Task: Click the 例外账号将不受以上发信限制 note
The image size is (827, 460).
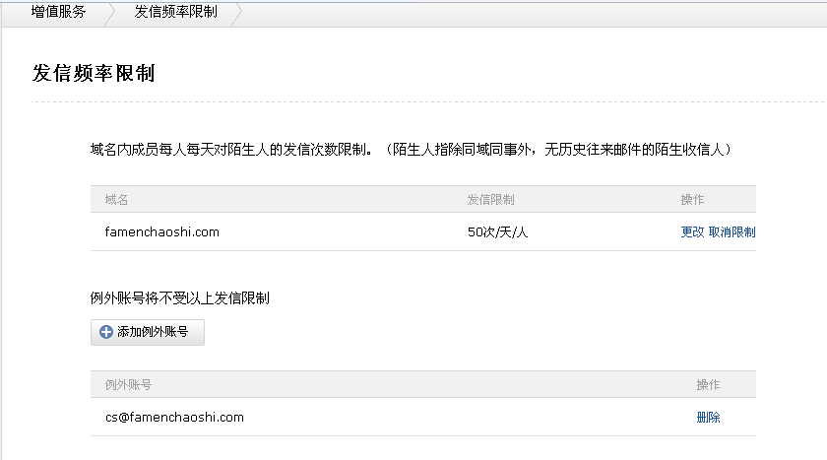Action: [x=180, y=298]
